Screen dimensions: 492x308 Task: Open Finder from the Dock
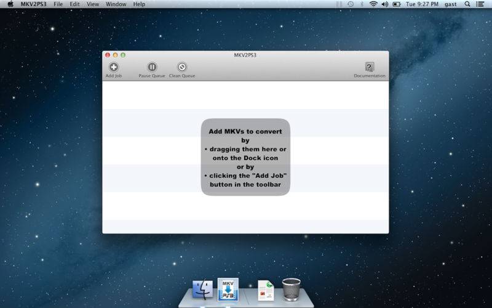pyautogui.click(x=202, y=290)
